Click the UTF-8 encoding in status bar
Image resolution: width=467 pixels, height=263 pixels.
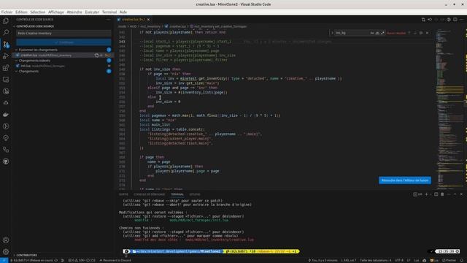399,260
